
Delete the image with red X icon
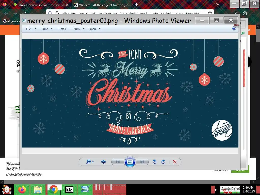point(175,162)
